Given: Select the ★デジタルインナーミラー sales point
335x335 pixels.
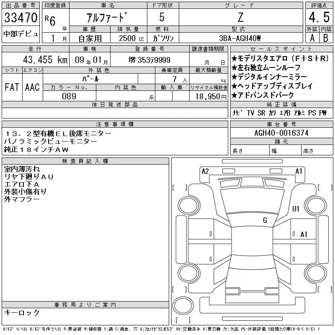Looking at the screenshot, I should tap(269, 77).
